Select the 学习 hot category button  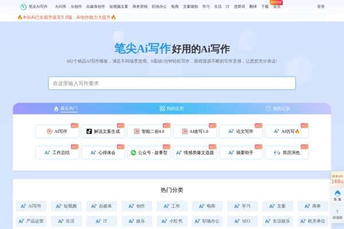(x=243, y=206)
